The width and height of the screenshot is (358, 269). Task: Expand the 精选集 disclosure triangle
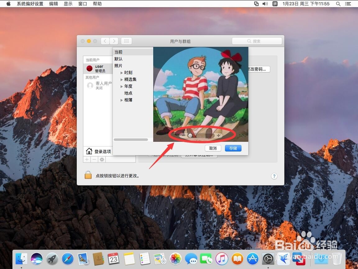(x=122, y=80)
